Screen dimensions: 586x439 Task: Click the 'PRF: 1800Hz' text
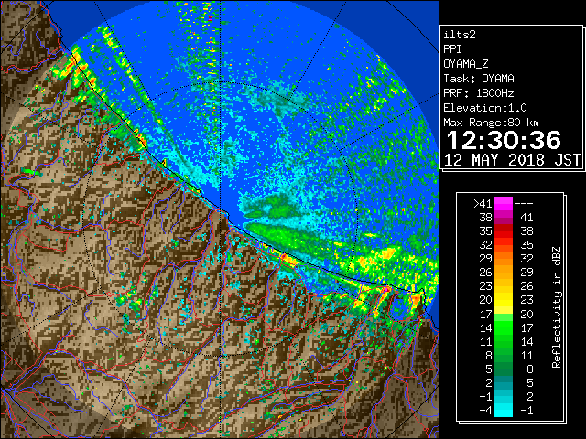coord(479,93)
